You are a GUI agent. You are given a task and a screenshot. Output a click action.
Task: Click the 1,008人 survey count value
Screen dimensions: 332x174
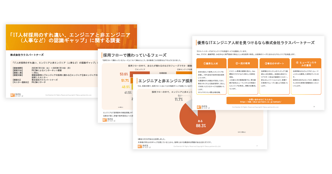point(35,72)
